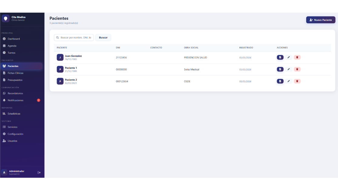The width and height of the screenshot is (338, 190).
Task: Click the logout icon beside Administrador
Action: (x=39, y=172)
